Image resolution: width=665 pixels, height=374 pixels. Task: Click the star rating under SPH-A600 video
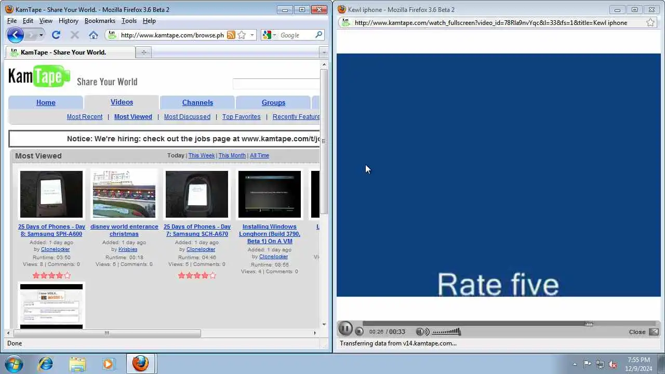point(51,275)
